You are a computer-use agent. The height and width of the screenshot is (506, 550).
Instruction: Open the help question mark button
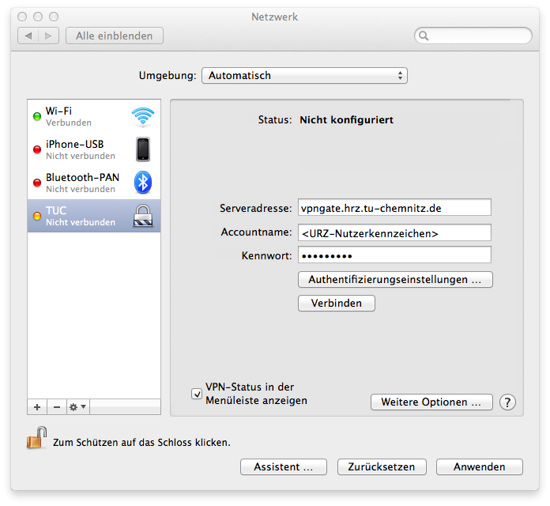point(507,402)
